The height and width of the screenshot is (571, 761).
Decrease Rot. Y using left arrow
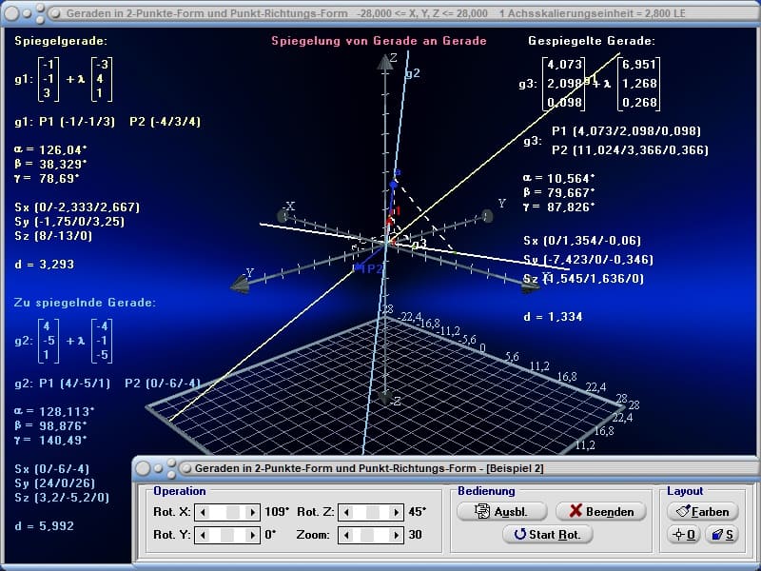click(202, 535)
